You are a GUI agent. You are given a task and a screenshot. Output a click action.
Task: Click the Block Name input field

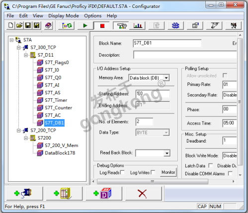tap(167, 43)
